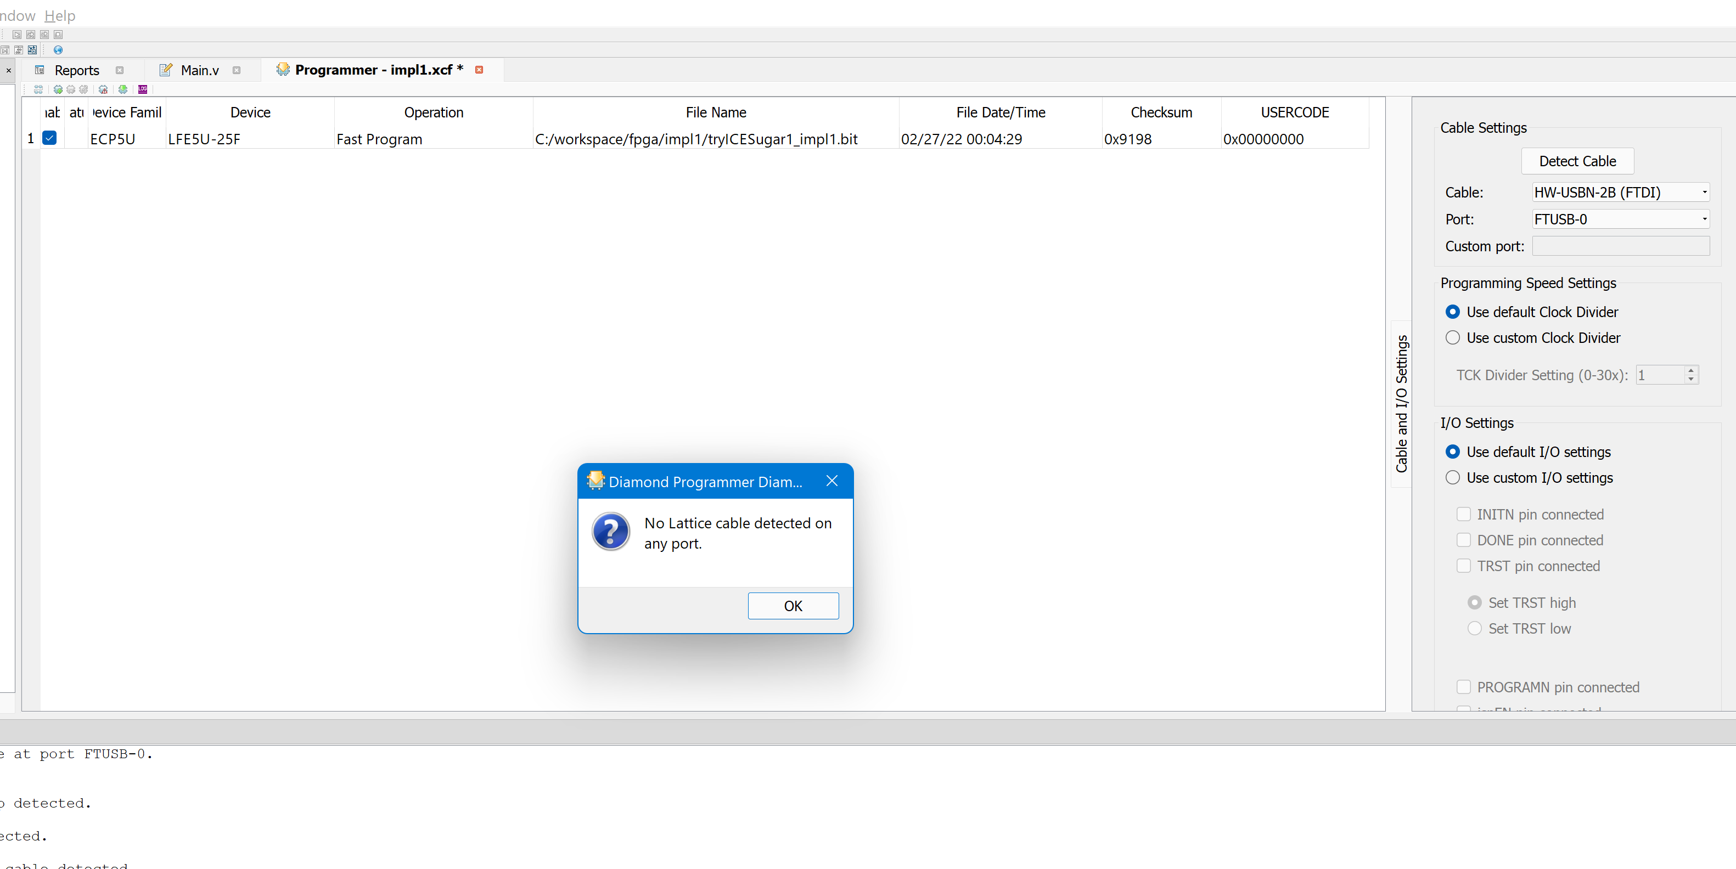
Task: Click the Add Device chip icon
Action: [58, 89]
